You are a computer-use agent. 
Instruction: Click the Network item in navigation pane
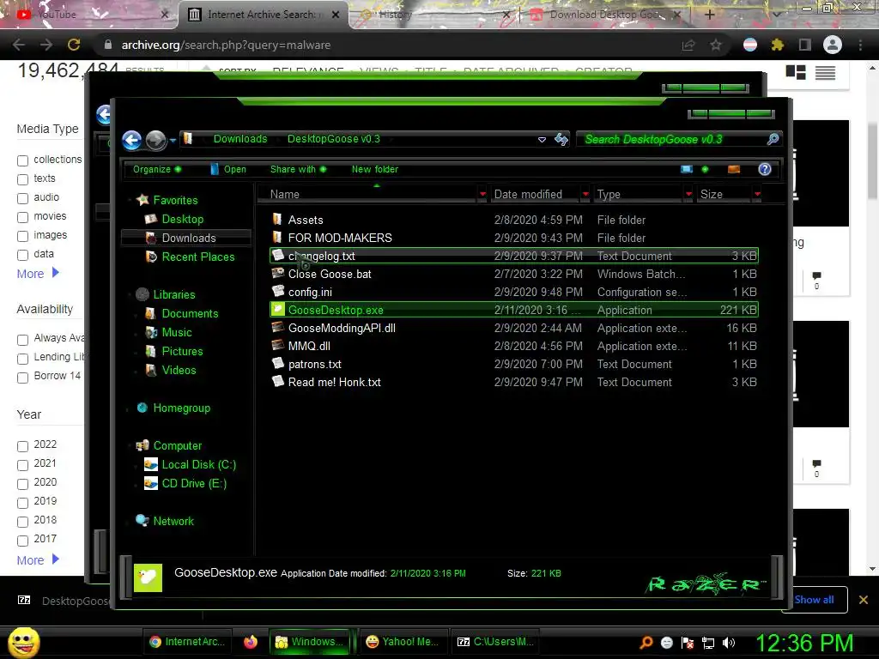173,521
